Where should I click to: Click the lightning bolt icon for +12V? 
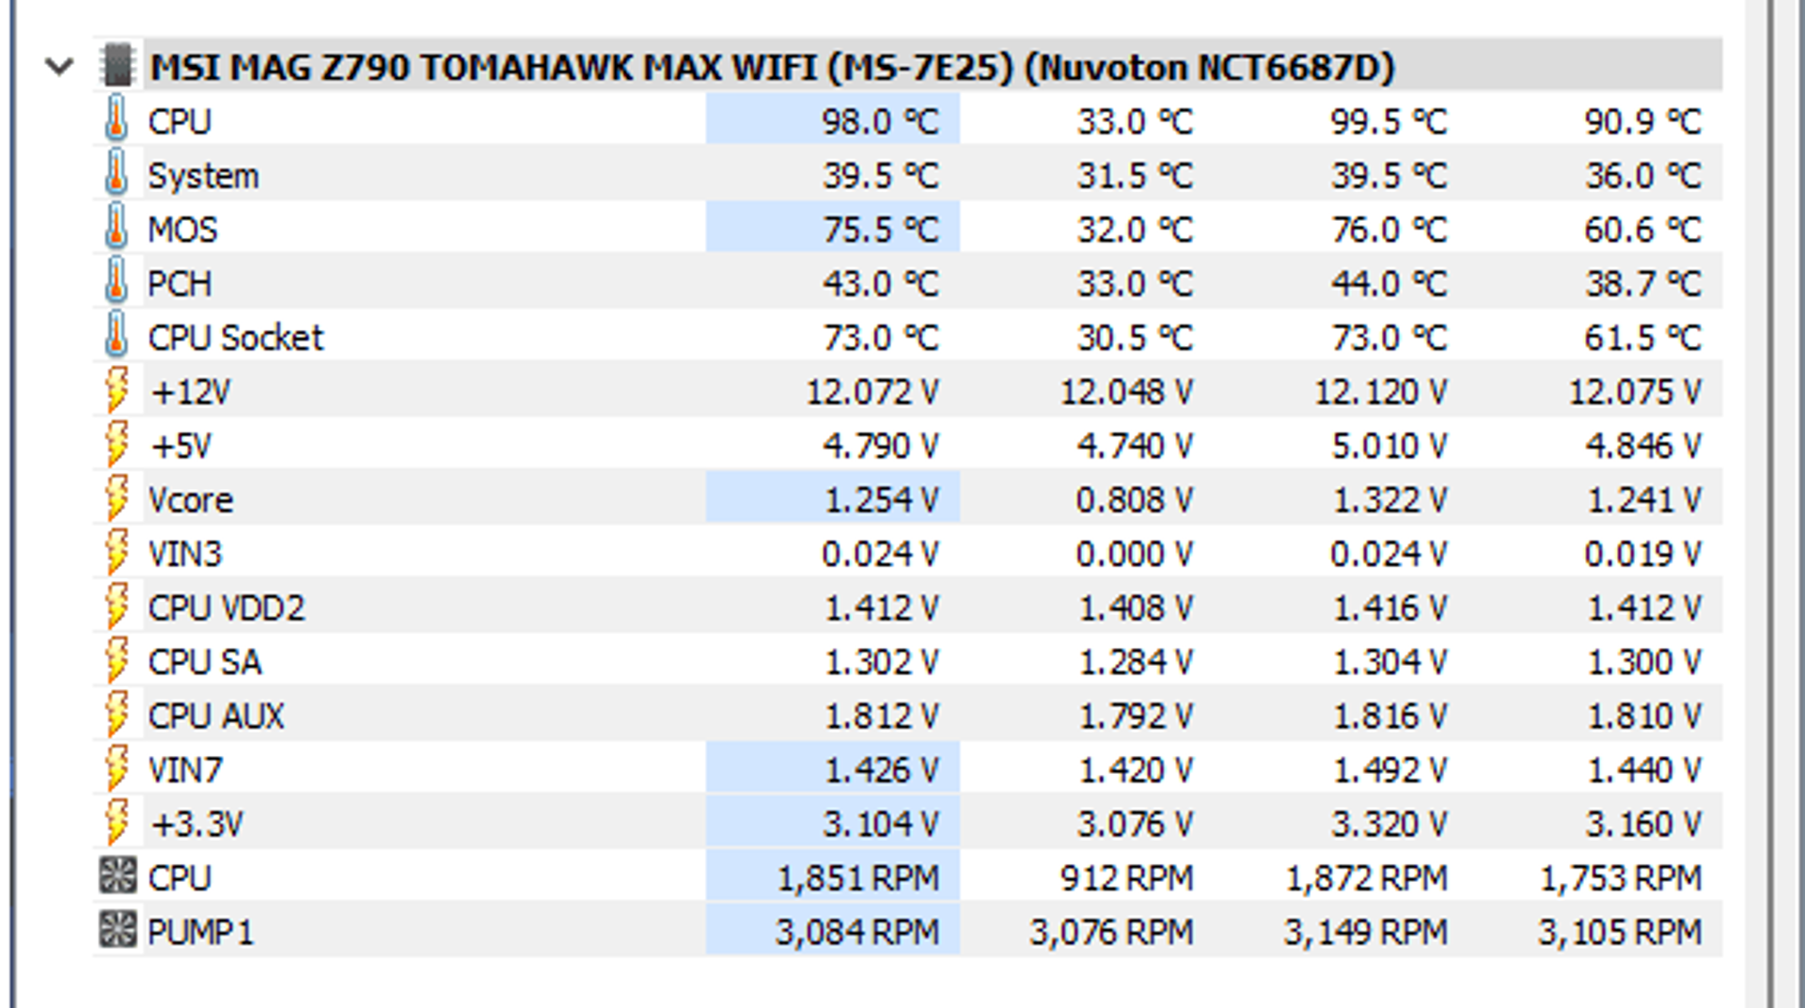coord(116,390)
